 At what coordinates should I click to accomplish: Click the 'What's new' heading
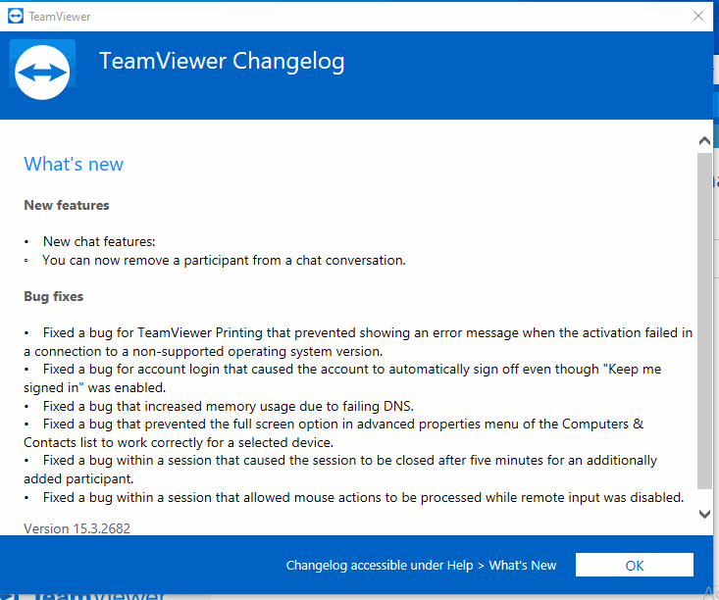[x=74, y=164]
